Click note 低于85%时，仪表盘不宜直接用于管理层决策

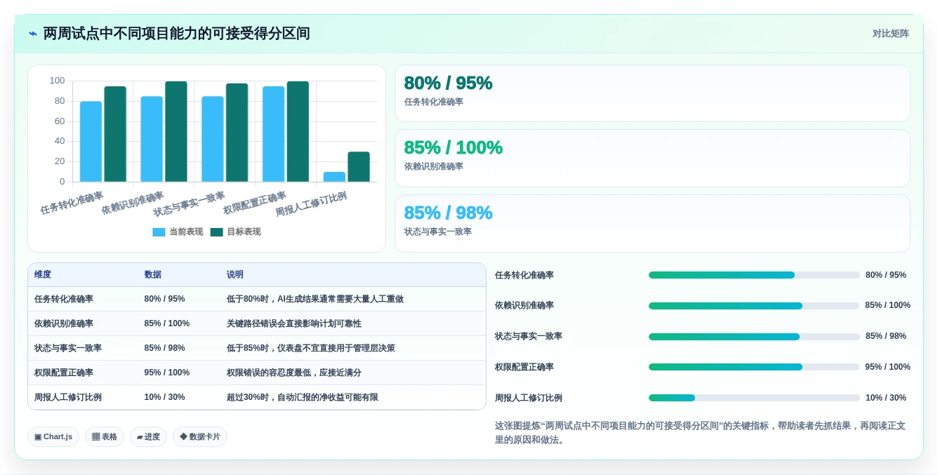(311, 348)
